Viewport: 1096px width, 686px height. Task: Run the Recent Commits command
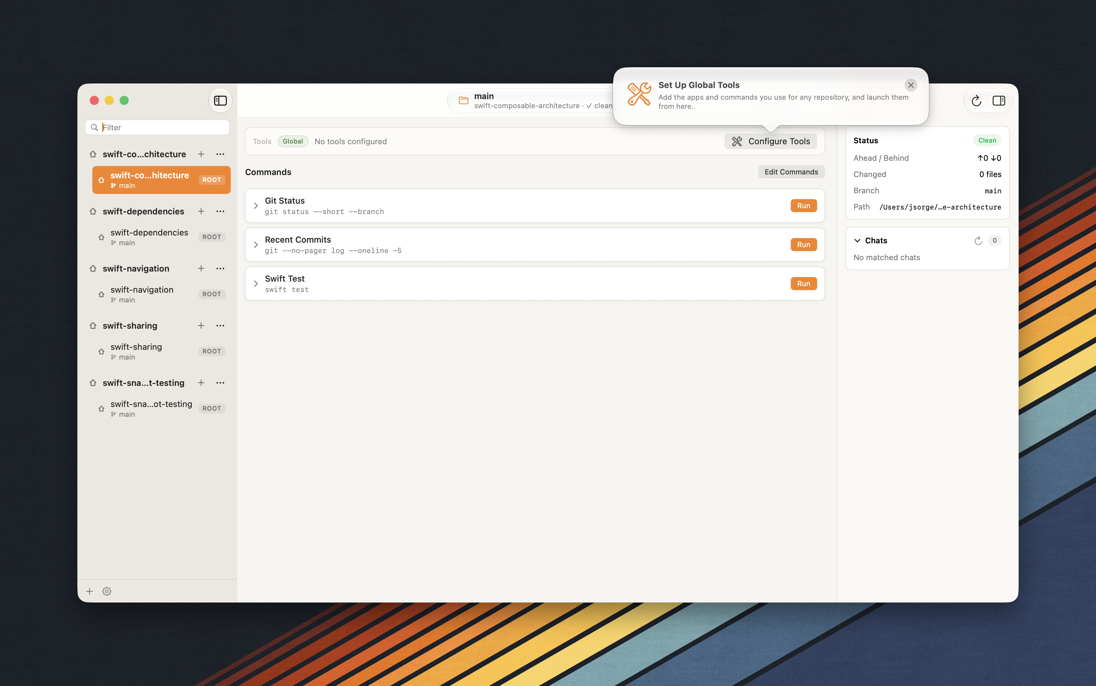coord(803,245)
